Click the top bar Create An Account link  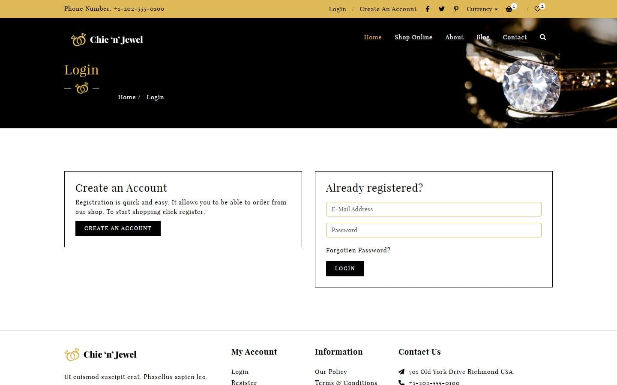(388, 9)
